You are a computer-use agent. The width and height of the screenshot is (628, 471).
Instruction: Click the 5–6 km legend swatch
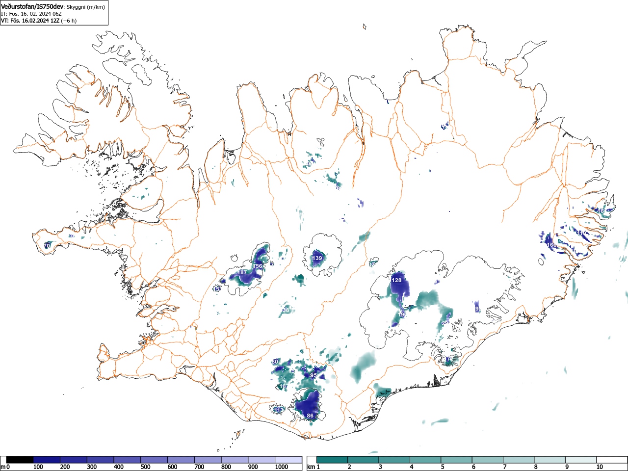[456, 460]
